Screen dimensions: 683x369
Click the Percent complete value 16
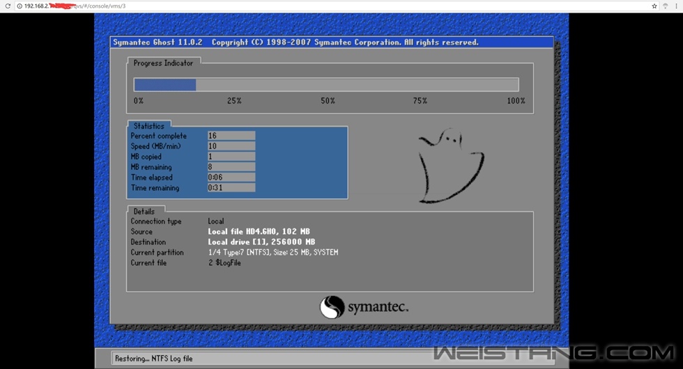231,136
